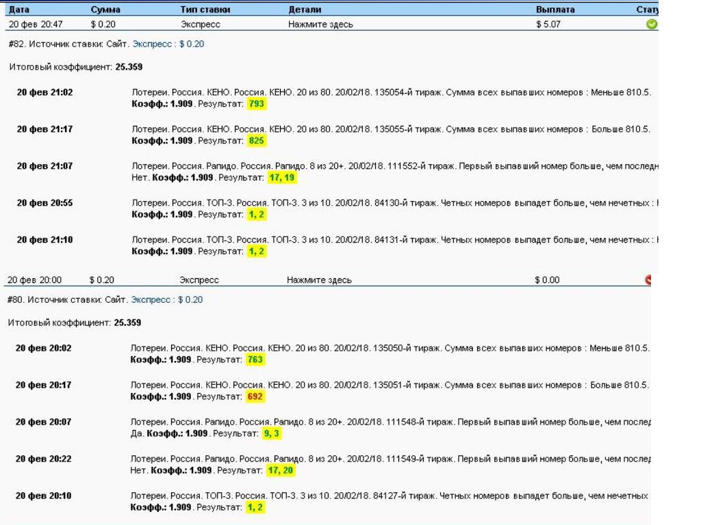Open 'Нажмите здесь' for 20:00 bet
The image size is (701, 525).
coord(319,280)
